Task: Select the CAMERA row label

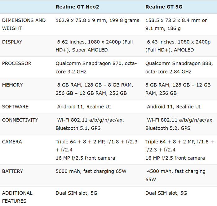Action: [12, 142]
